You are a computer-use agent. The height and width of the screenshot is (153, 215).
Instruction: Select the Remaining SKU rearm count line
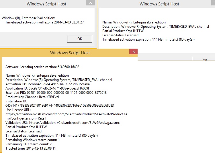pyautogui.click(x=29, y=144)
